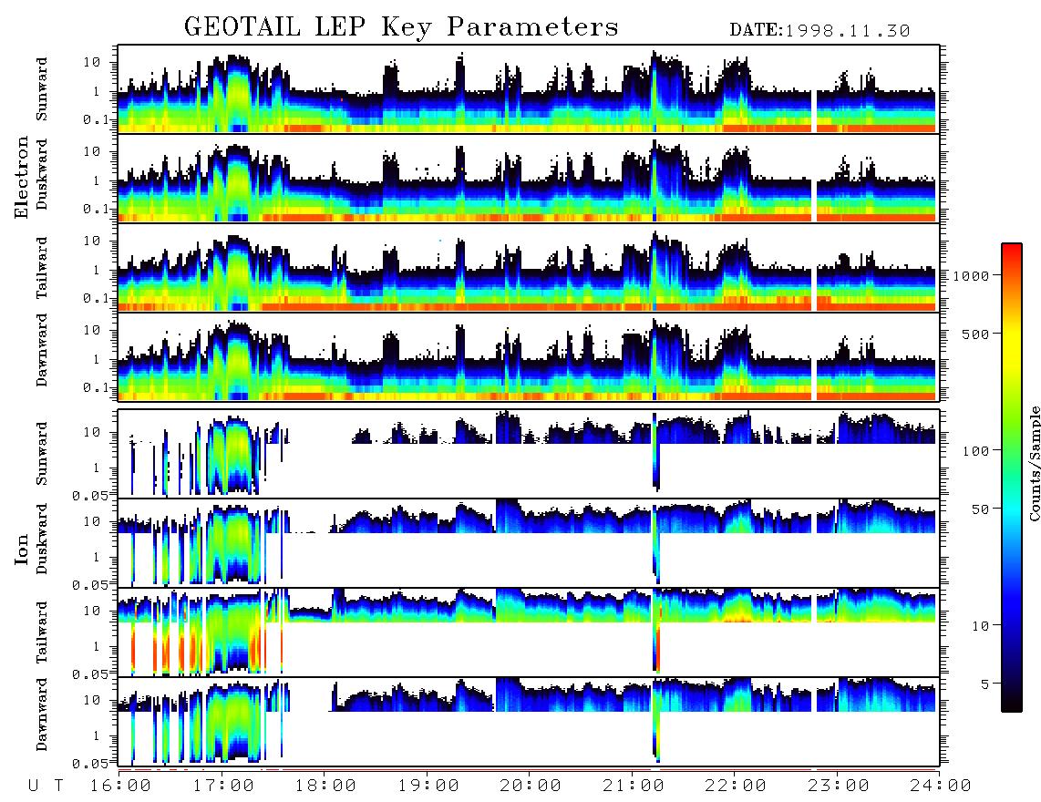Click the '5' color bar tick label

(x=985, y=684)
